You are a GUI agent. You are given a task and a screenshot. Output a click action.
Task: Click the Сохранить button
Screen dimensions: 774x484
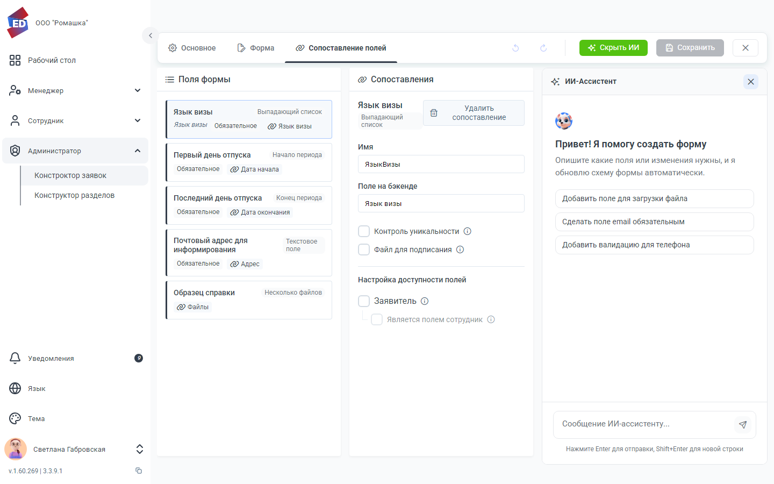click(x=690, y=48)
